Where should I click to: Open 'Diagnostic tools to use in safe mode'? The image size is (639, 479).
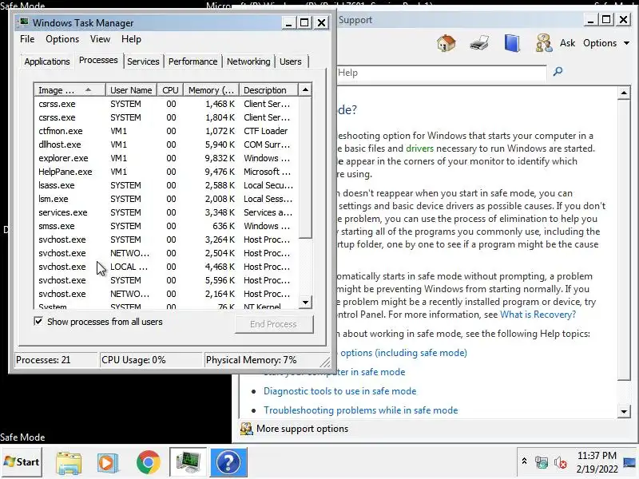tap(340, 391)
